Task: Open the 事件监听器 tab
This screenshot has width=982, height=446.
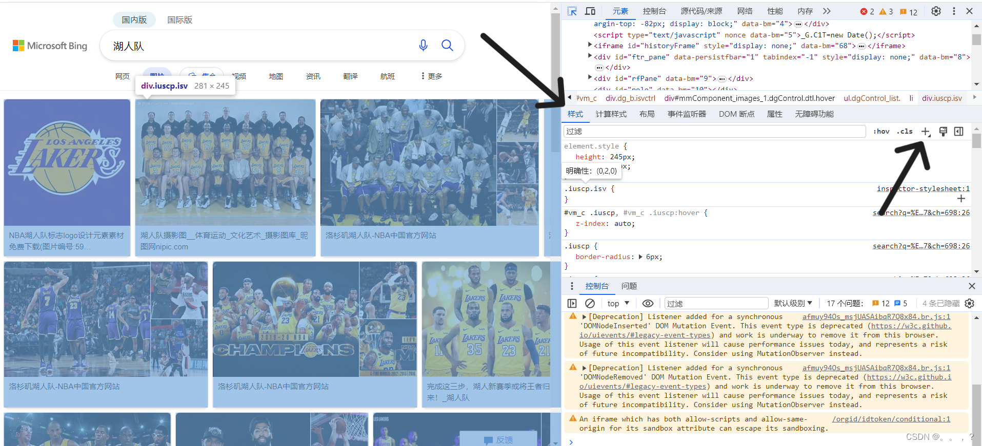Action: (687, 114)
